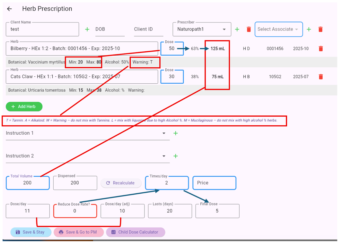Edit the Reduce Dose Rate field

pos(75,211)
